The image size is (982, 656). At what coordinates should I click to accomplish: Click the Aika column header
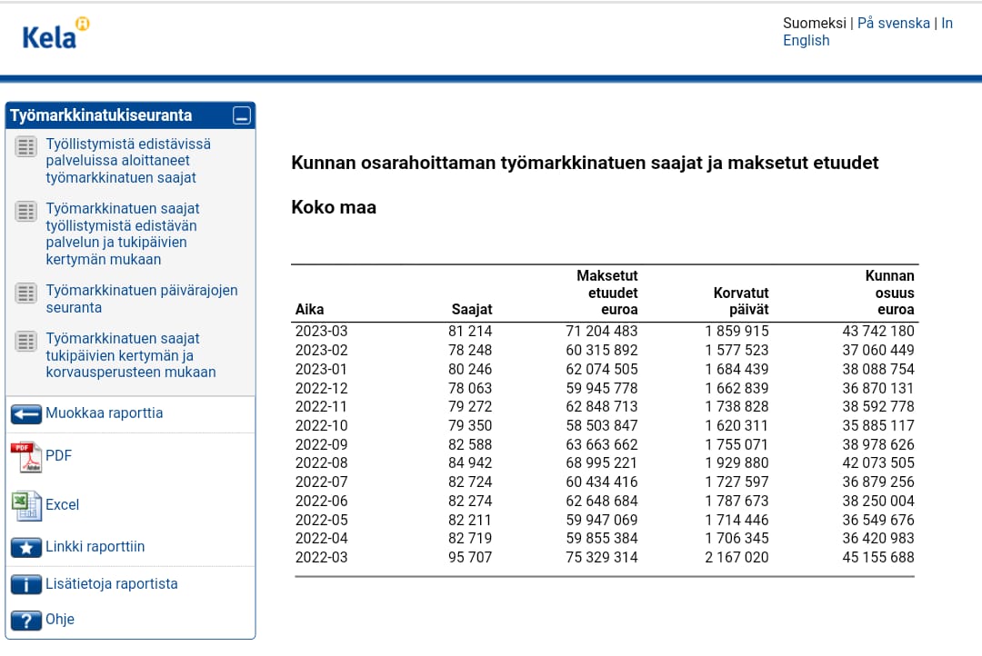[309, 309]
